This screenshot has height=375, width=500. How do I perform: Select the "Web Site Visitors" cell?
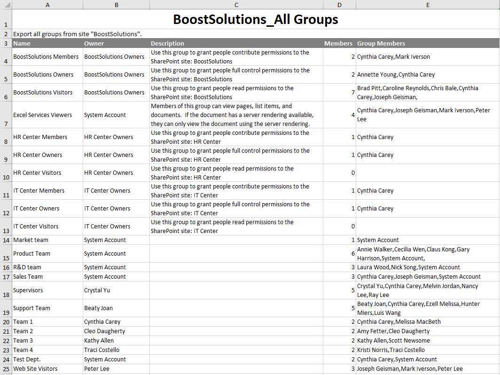tap(47, 369)
